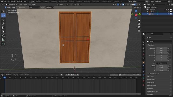Select the Rotate tool
The height and width of the screenshot is (97, 173).
[x=3, y=24]
